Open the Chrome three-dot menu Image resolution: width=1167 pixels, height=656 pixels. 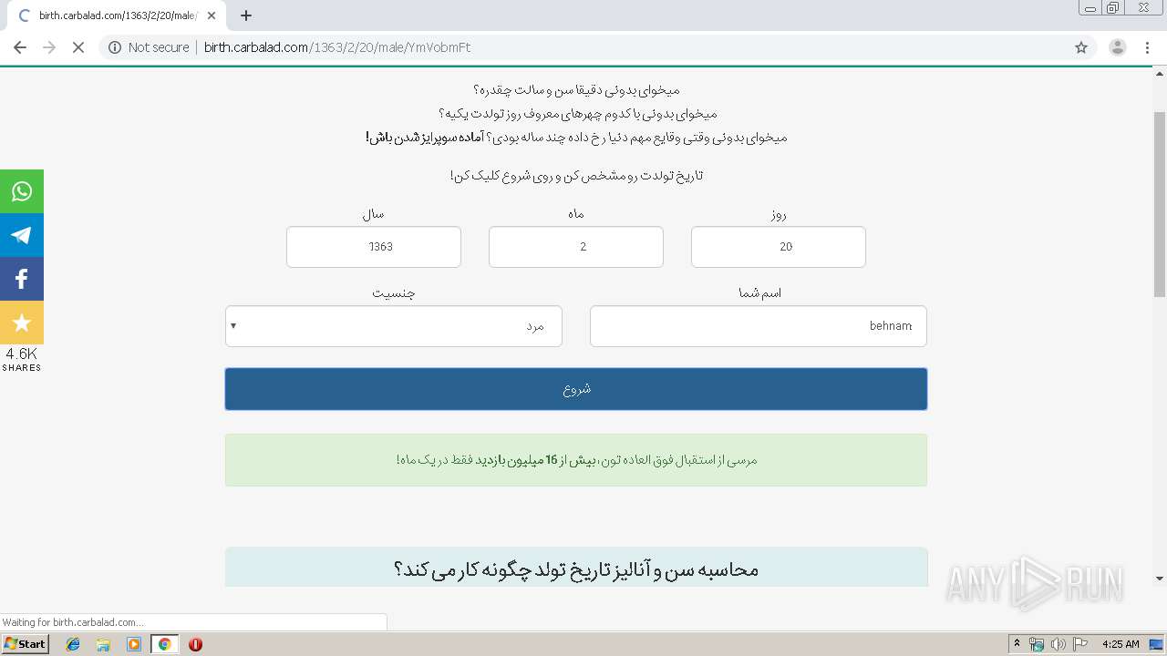1148,47
